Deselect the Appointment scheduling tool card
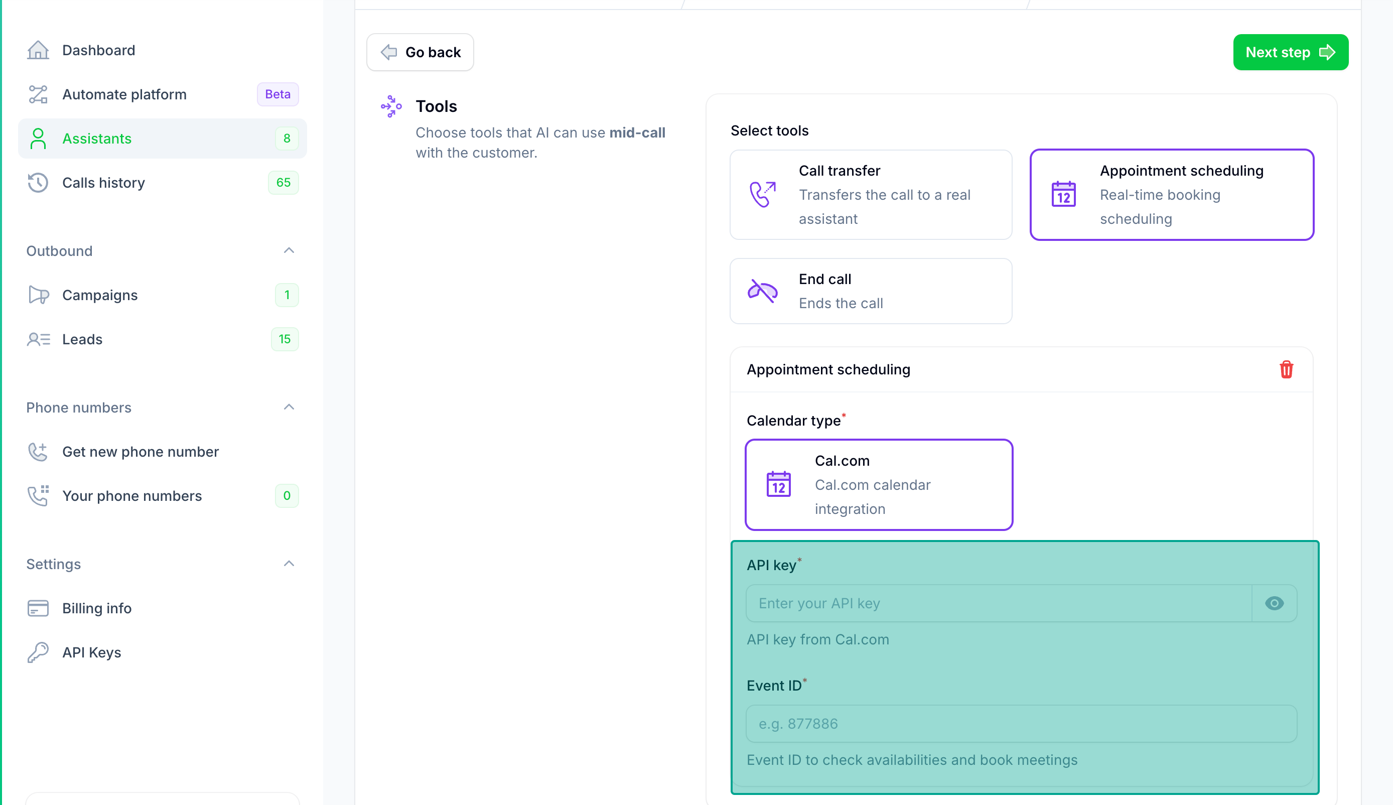The width and height of the screenshot is (1393, 805). click(1171, 195)
